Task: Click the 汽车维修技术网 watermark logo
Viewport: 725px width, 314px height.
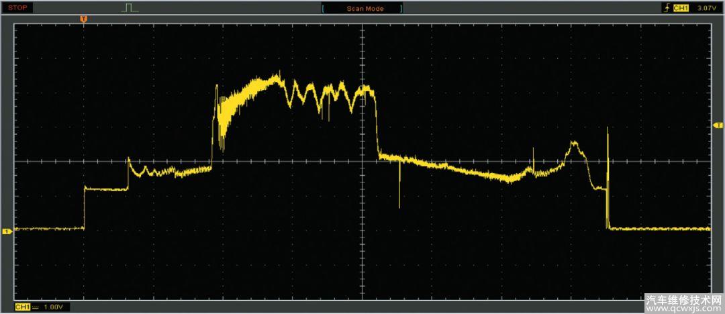Action: point(683,299)
